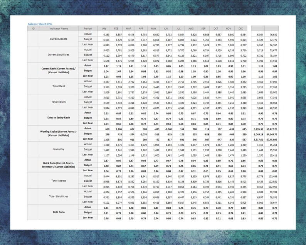Click Working Capital Last Year total 67,452.95
The height and width of the screenshot is (245, 306).
pyautogui.click(x=272, y=140)
